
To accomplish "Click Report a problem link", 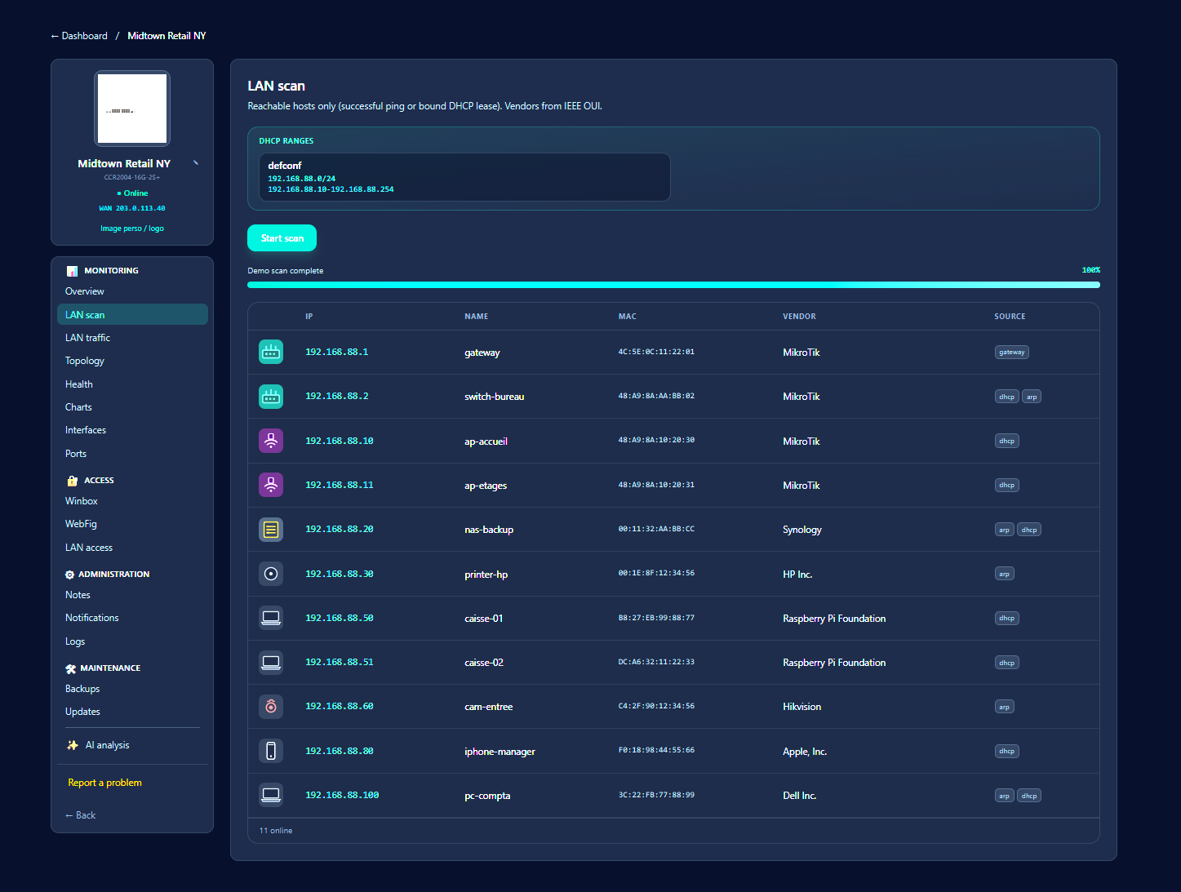I will [104, 783].
